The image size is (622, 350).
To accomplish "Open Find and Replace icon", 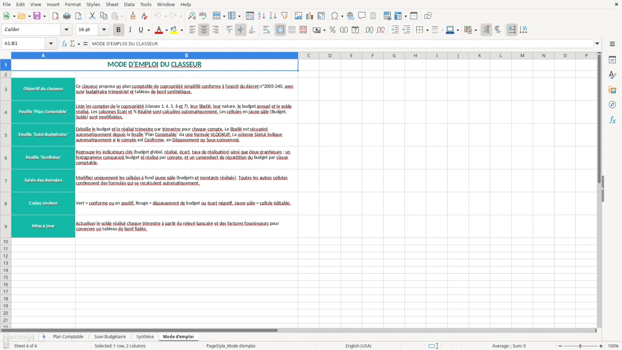I will point(192,16).
